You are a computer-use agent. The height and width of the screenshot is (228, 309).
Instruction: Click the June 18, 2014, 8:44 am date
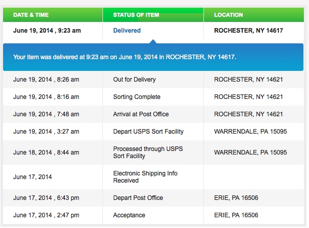(46, 152)
